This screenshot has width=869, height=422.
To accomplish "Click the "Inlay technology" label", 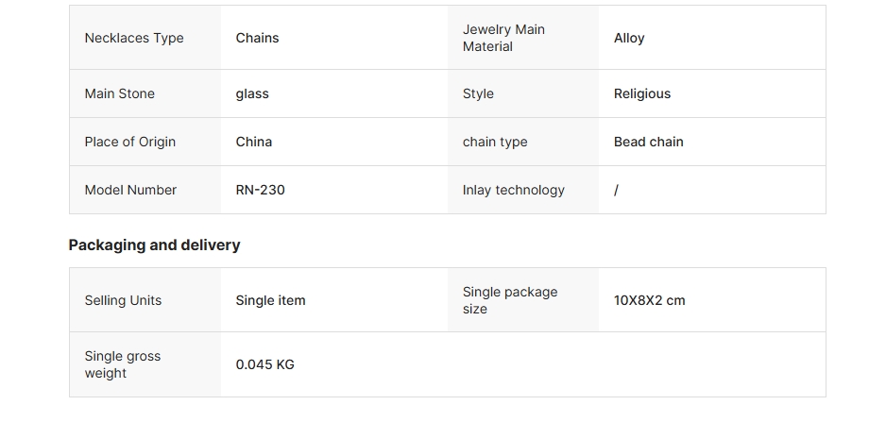I will tap(514, 190).
